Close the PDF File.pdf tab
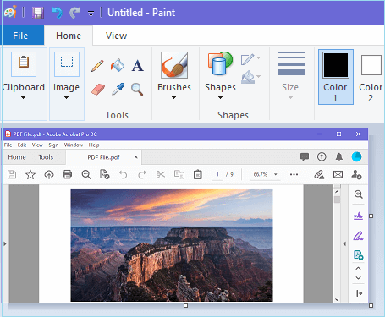Image resolution: width=385 pixels, height=317 pixels. 136,157
